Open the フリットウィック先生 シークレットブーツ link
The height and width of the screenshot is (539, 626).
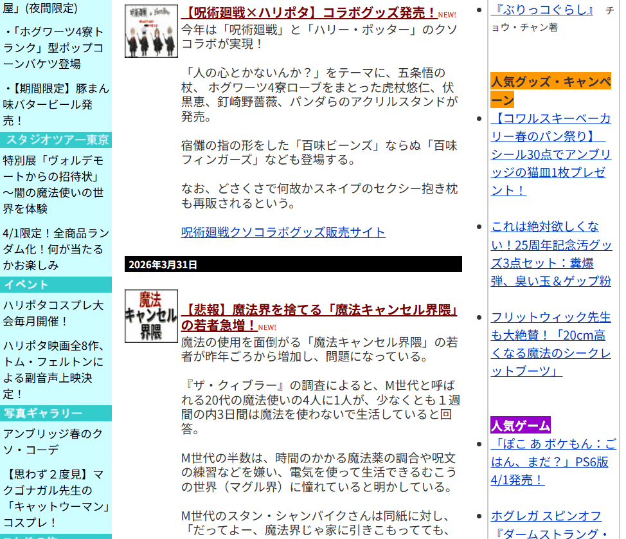tap(551, 343)
